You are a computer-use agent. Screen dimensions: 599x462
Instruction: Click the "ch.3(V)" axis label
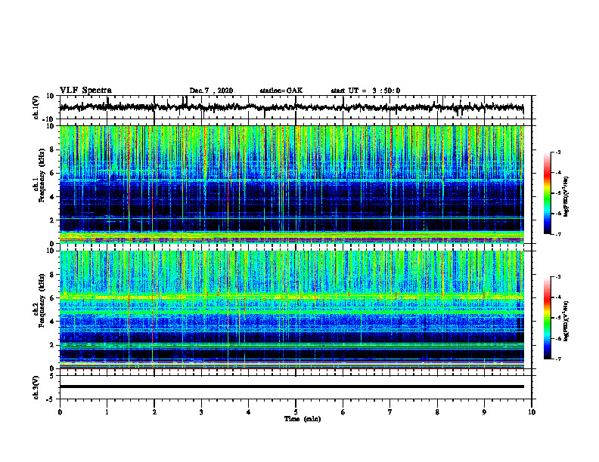click(x=36, y=387)
